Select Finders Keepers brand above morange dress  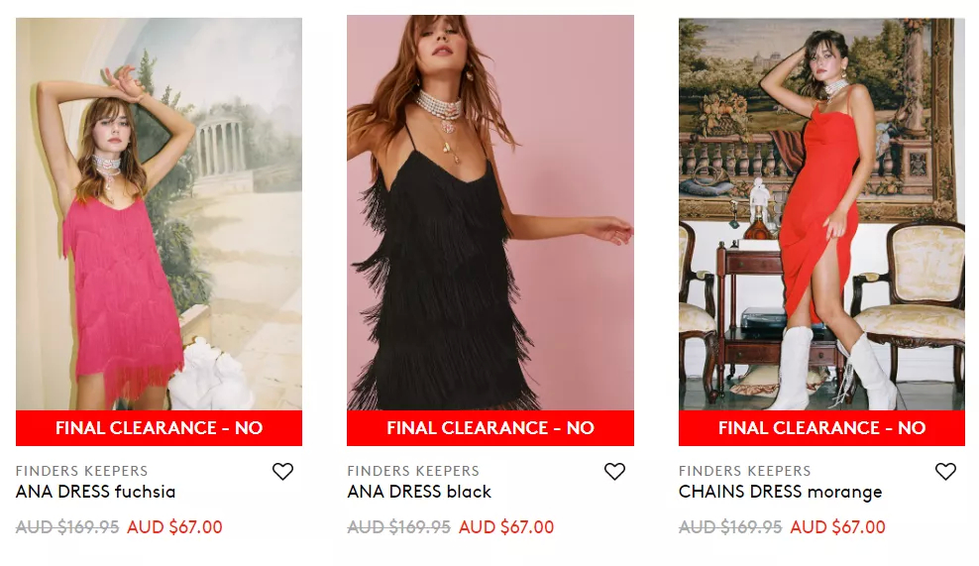pyautogui.click(x=745, y=471)
